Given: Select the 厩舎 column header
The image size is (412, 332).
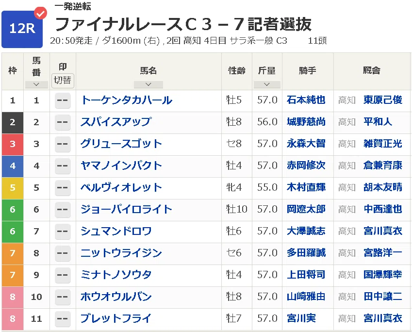Looking at the screenshot, I should pyautogui.click(x=372, y=70).
